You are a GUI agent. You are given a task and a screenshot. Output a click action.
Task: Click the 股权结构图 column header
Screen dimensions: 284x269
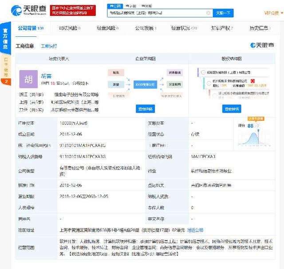tap(232, 59)
